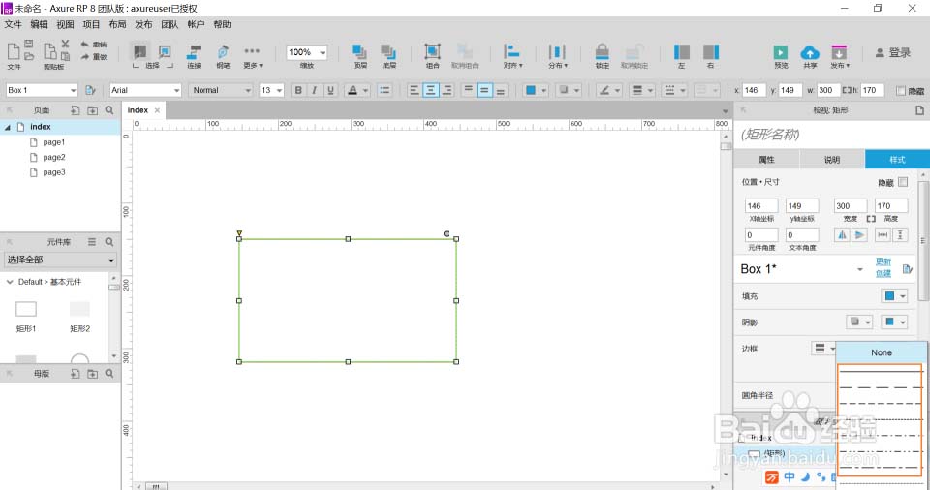The width and height of the screenshot is (930, 490).
Task: Lock the widget with 锁定 icon
Action: (x=602, y=51)
